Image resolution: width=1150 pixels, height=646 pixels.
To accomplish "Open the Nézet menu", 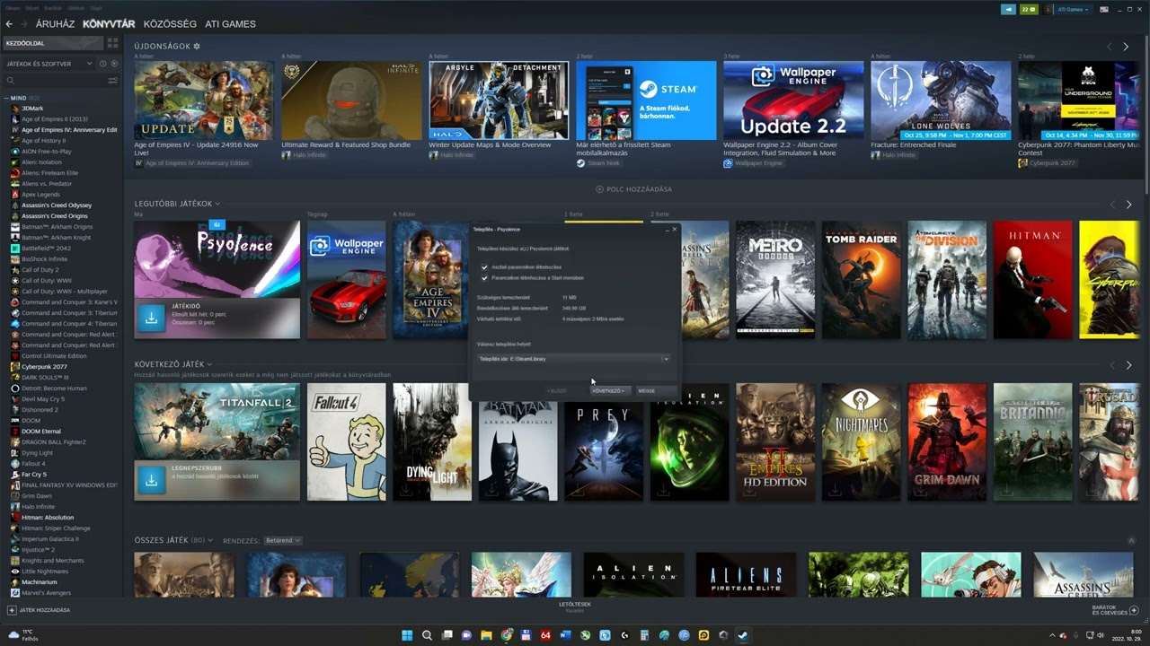I will (x=31, y=7).
